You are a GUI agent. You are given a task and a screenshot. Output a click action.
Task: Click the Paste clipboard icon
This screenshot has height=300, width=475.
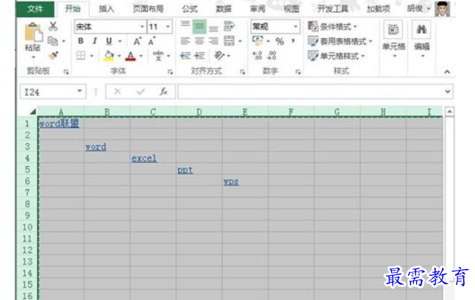click(32, 32)
